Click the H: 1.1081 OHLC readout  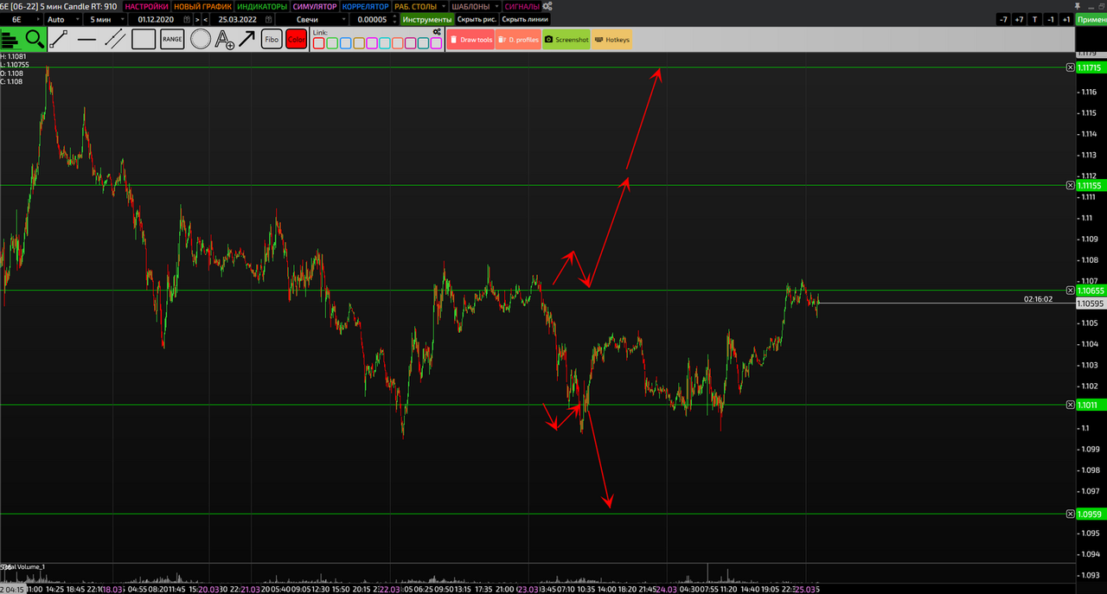[x=13, y=56]
